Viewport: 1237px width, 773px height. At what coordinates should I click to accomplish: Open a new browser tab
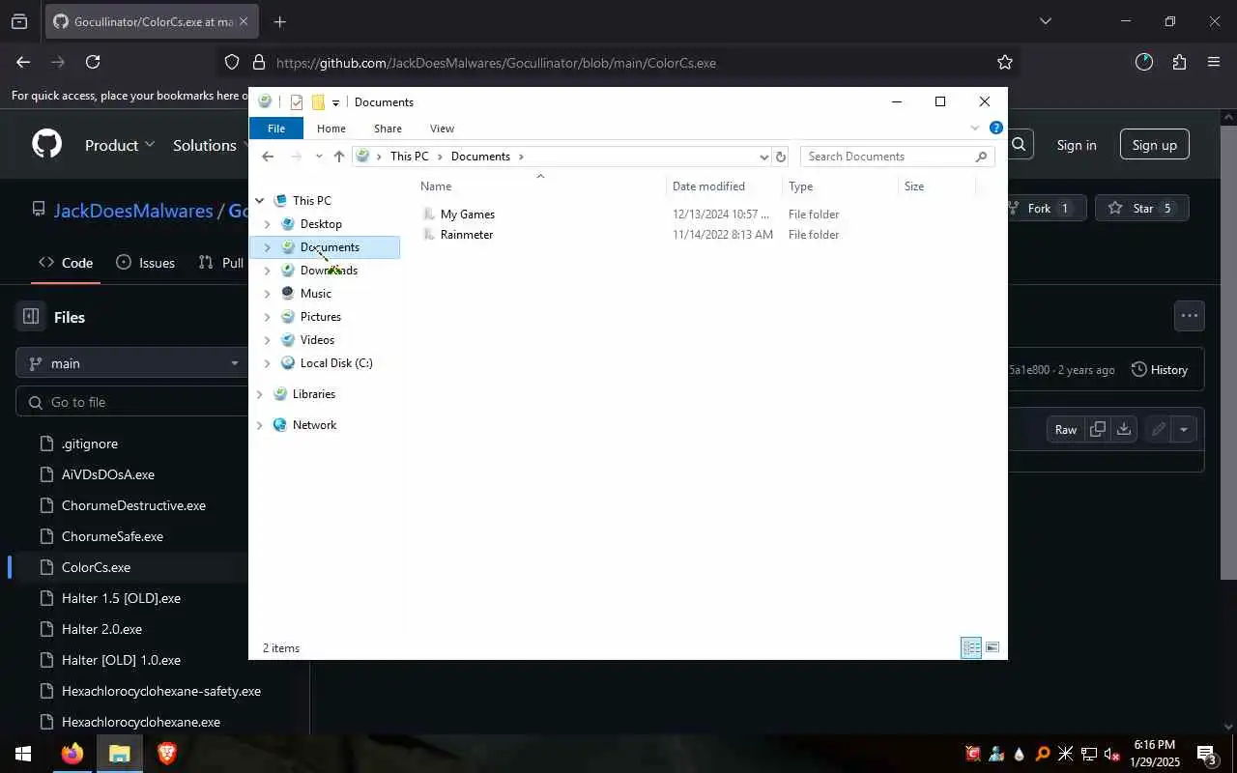tap(279, 21)
